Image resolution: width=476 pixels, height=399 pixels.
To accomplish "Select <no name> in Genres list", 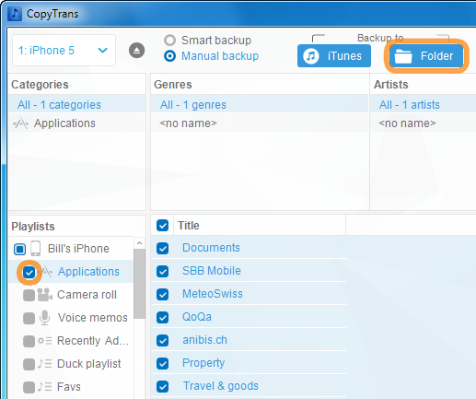I will [x=260, y=123].
